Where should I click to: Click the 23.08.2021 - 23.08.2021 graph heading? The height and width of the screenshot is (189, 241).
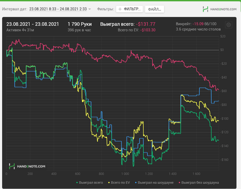tap(33, 24)
